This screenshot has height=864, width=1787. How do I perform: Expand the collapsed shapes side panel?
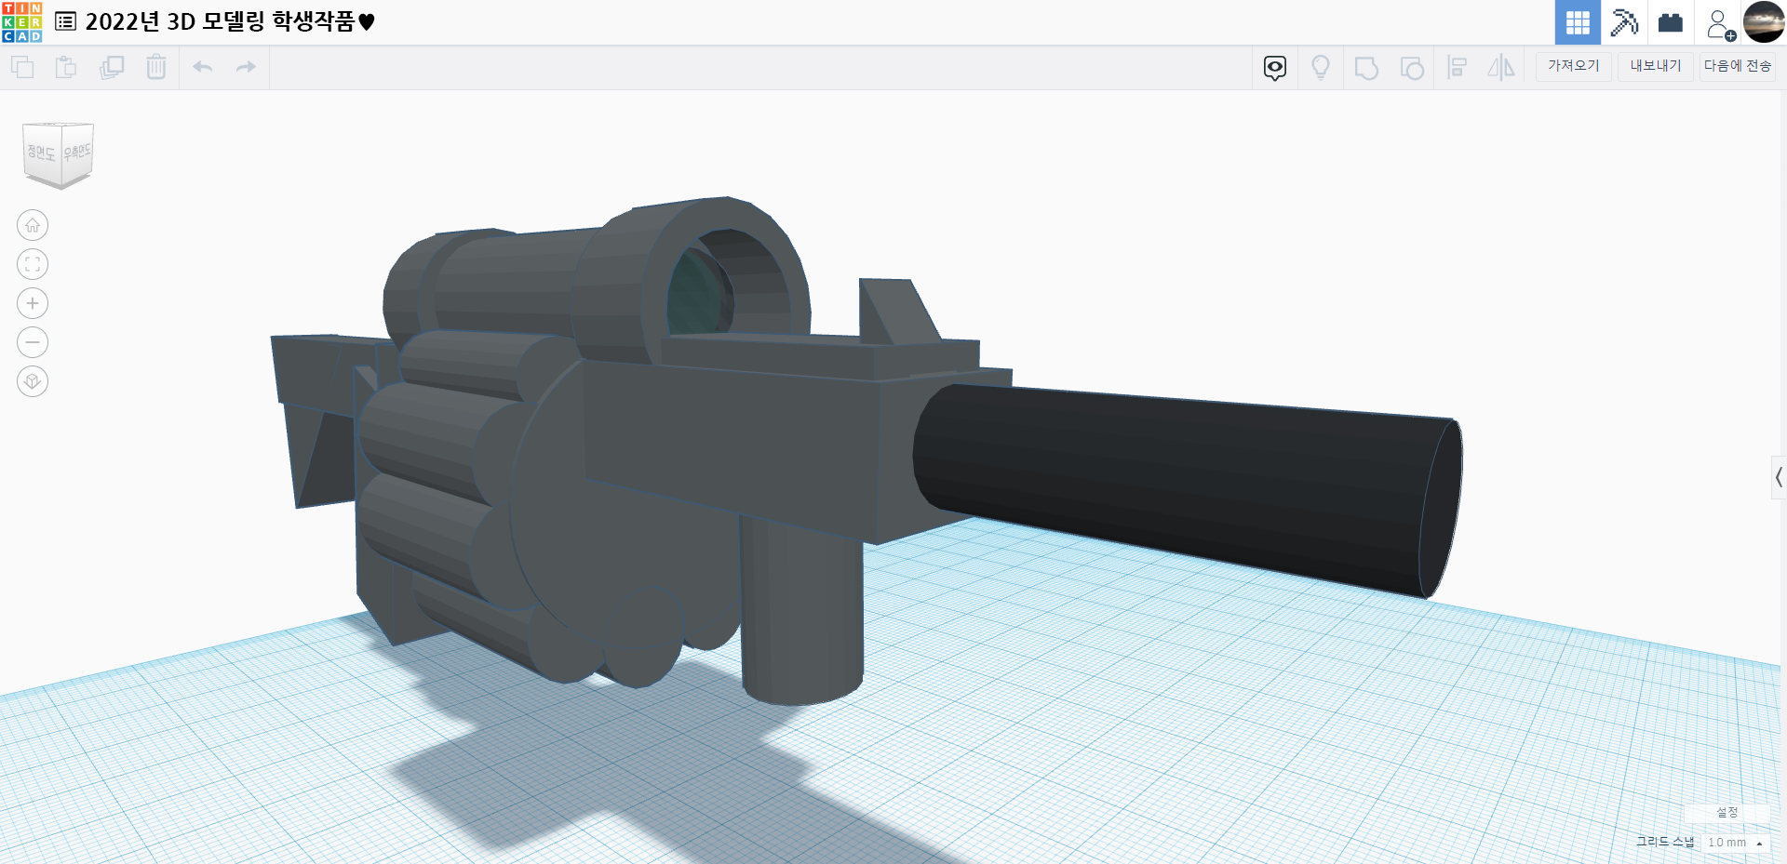pos(1779,478)
